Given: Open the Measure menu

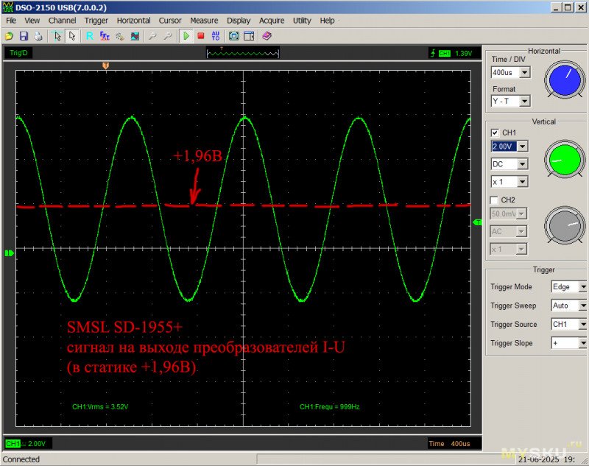Looking at the screenshot, I should [x=204, y=21].
